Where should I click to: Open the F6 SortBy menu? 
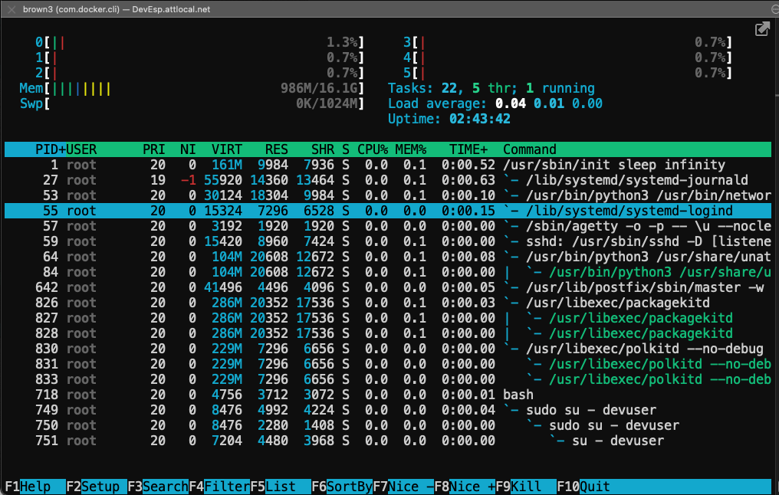coord(342,487)
